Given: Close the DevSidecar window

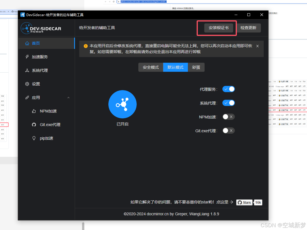Looking at the screenshot, I should pos(261,15).
